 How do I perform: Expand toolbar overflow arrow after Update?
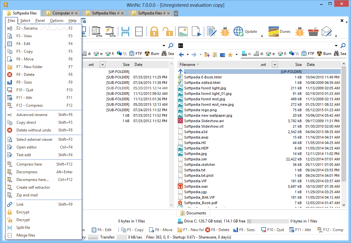click(x=262, y=36)
